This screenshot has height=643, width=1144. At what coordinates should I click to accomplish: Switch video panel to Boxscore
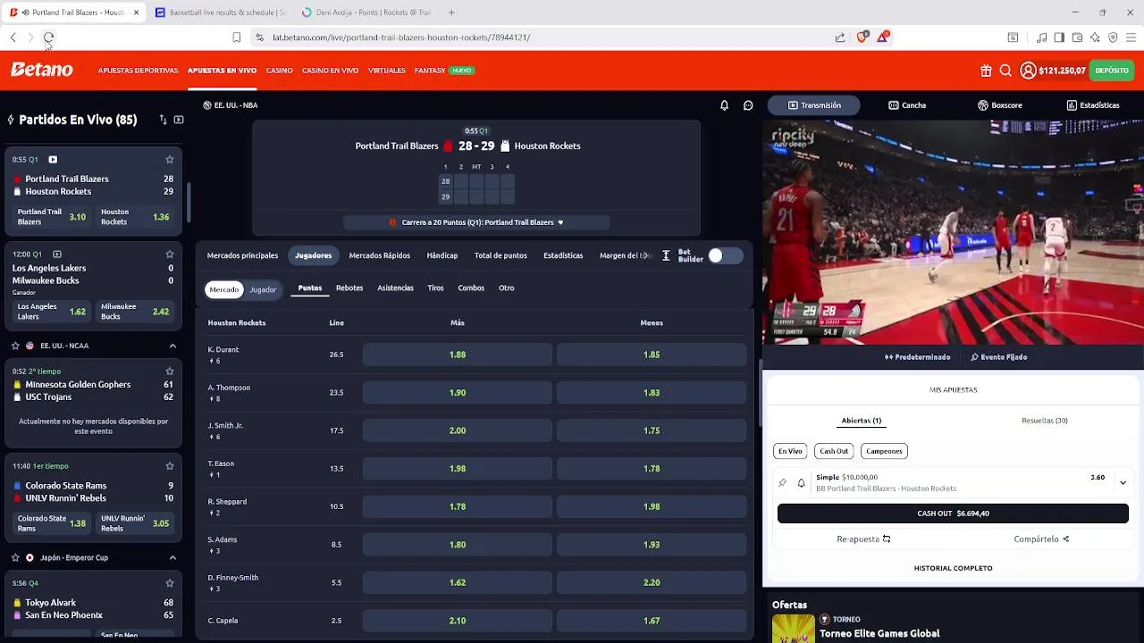[x=999, y=105]
